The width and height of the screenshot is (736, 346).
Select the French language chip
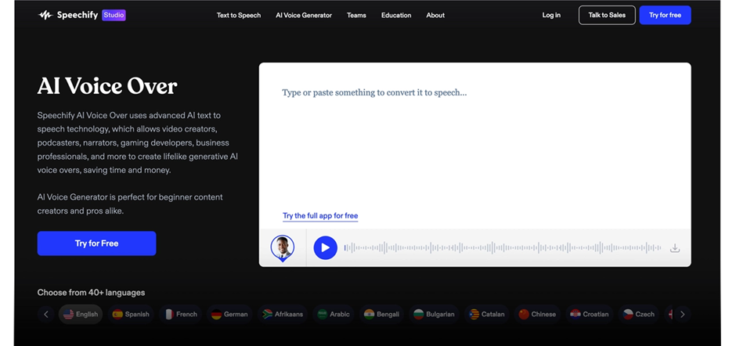[x=181, y=314]
